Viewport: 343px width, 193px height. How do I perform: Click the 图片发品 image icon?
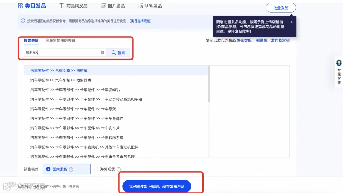(x=103, y=6)
